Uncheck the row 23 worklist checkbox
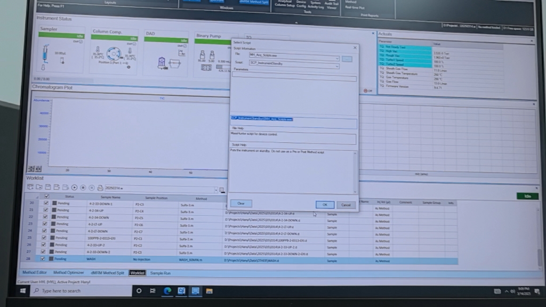 pos(45,224)
